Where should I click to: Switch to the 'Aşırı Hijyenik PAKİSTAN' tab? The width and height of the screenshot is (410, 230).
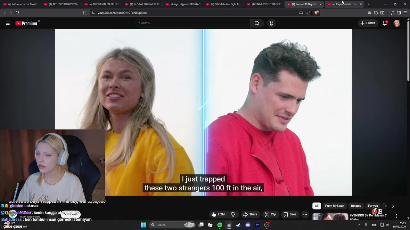pyautogui.click(x=183, y=4)
